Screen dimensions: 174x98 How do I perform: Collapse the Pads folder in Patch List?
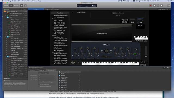[x=5, y=17]
